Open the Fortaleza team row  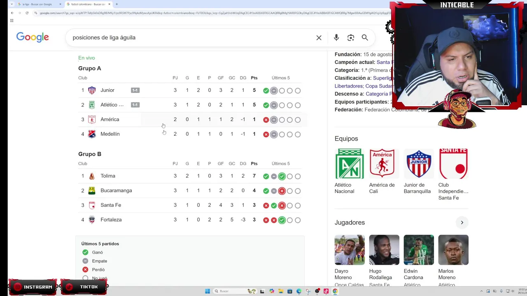(x=190, y=220)
